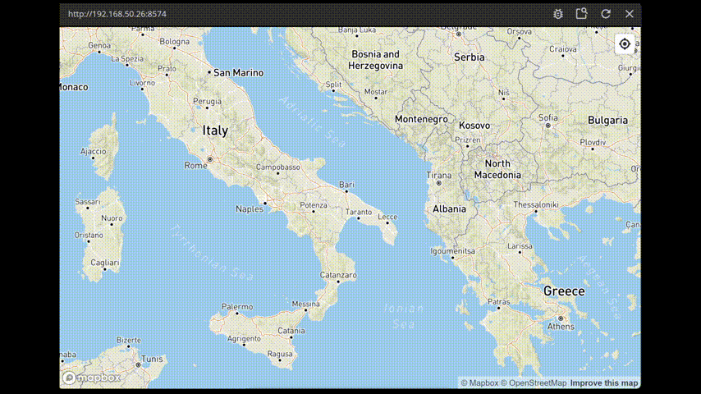Open the © OpenStreetMap attribution link
Viewport: 701px width, 394px height.
coord(534,383)
